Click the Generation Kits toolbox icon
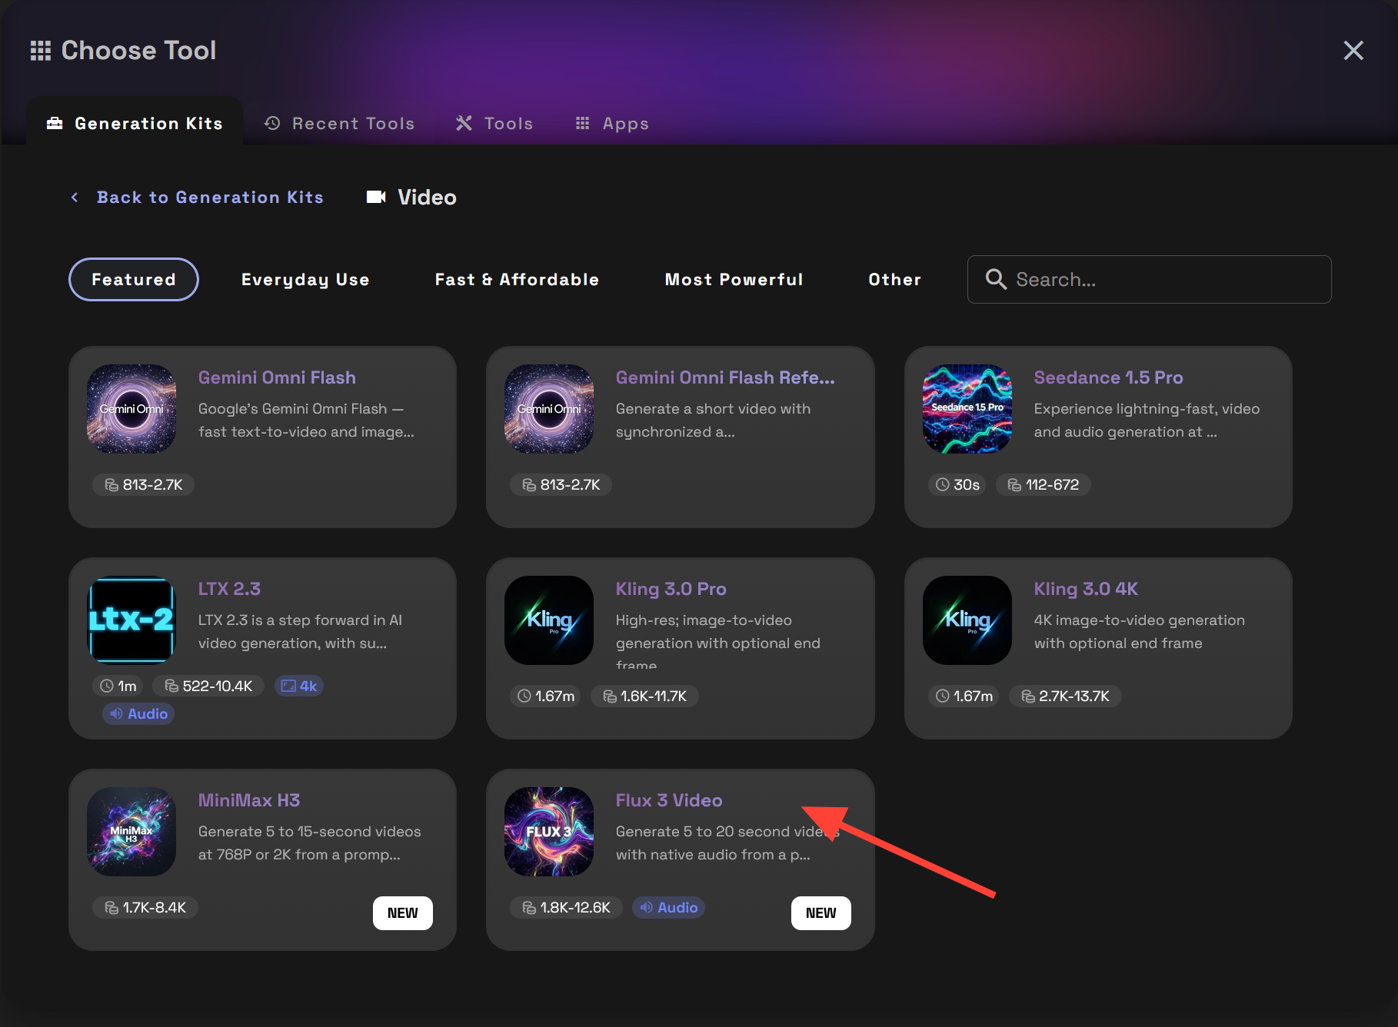Image resolution: width=1398 pixels, height=1027 pixels. [55, 123]
